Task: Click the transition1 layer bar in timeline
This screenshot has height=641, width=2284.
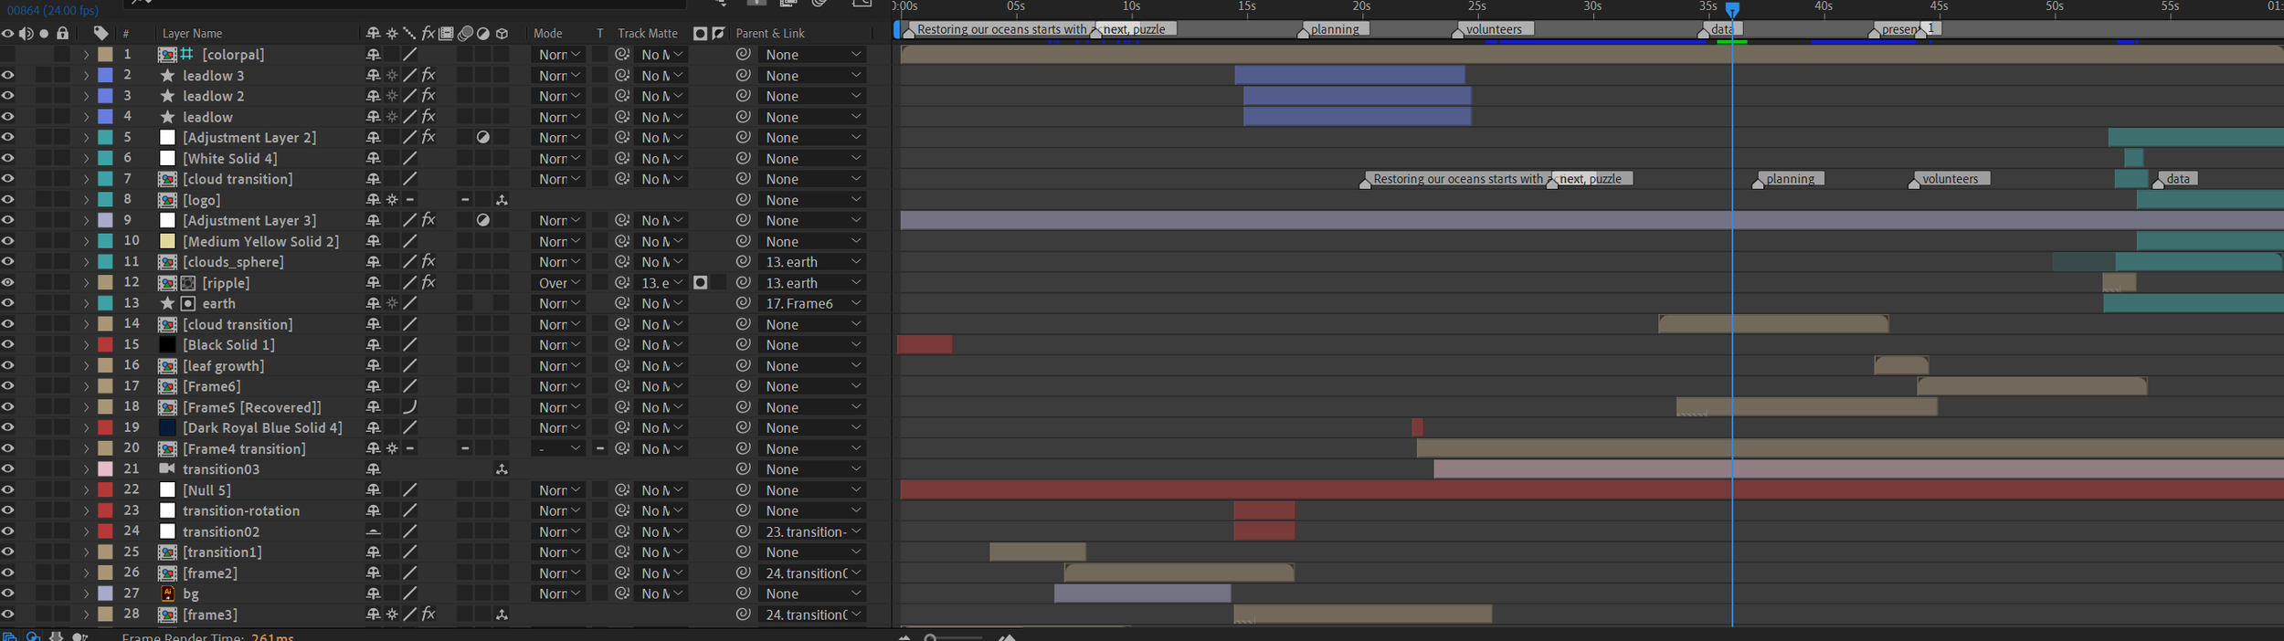Action: tap(1038, 552)
